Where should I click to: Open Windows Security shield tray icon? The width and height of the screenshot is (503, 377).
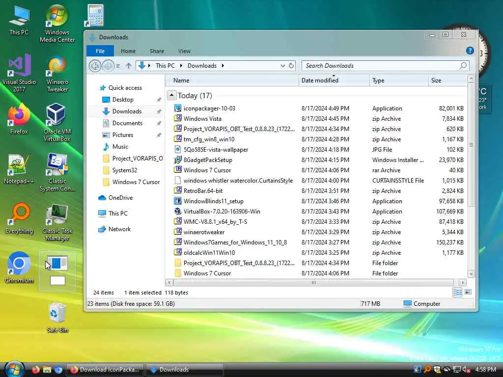point(437,370)
